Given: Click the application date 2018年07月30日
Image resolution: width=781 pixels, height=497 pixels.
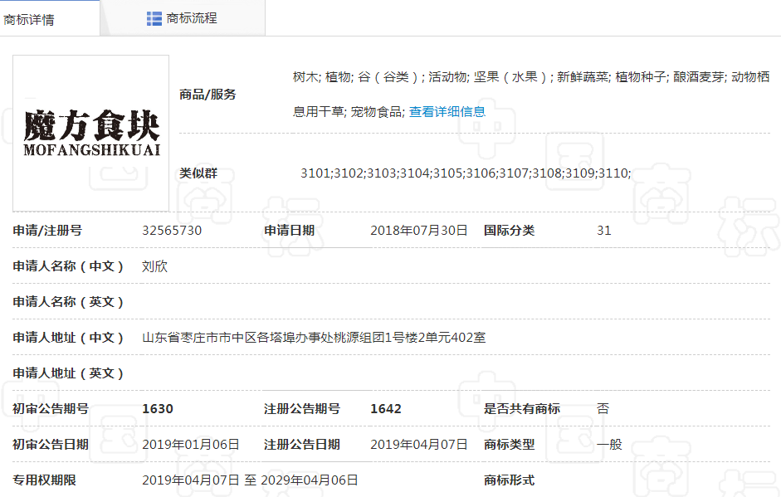Looking at the screenshot, I should tap(419, 231).
